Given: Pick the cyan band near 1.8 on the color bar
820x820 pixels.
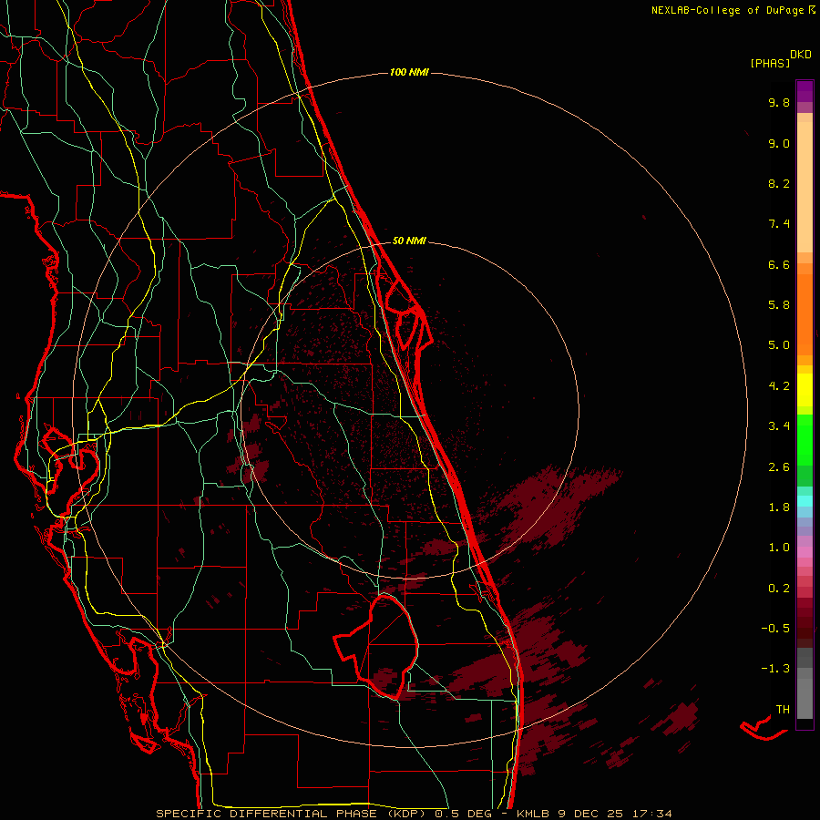Looking at the screenshot, I should click(805, 501).
